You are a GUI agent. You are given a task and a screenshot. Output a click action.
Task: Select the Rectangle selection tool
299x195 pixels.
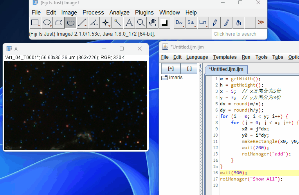click(35, 23)
